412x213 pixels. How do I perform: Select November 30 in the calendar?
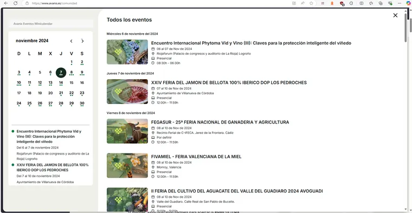tap(82, 104)
